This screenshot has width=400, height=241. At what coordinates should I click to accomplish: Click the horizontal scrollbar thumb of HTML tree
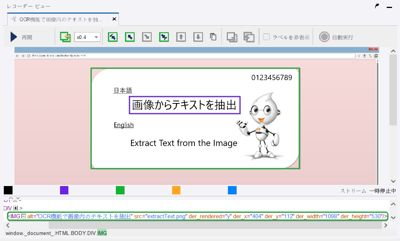click(215, 225)
